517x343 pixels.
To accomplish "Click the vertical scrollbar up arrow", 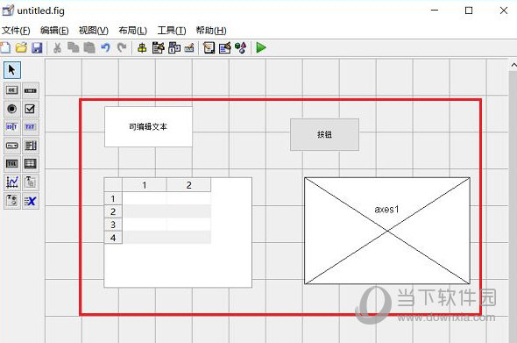I will [x=513, y=65].
